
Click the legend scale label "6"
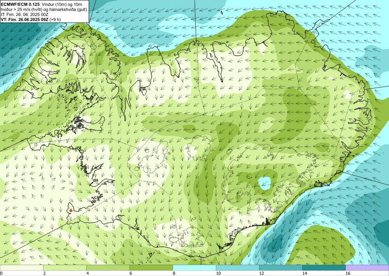(x=131, y=273)
